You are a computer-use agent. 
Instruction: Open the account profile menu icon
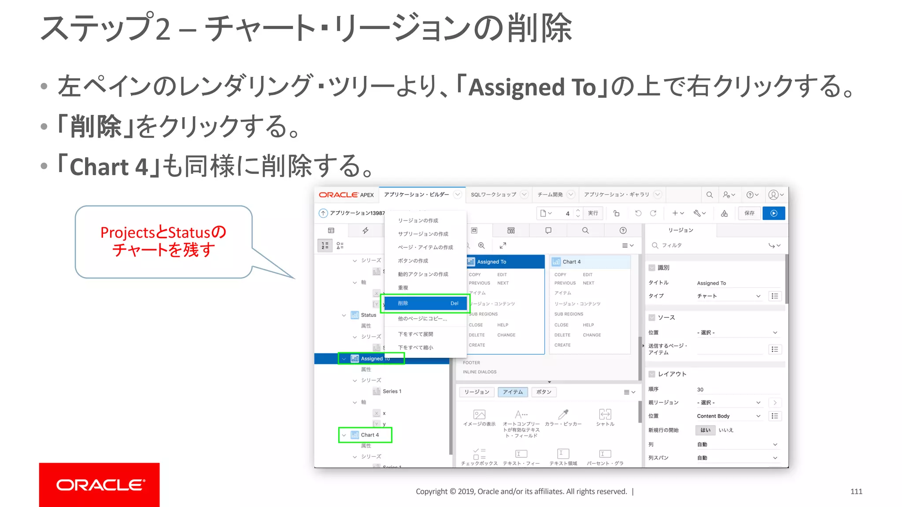(776, 195)
